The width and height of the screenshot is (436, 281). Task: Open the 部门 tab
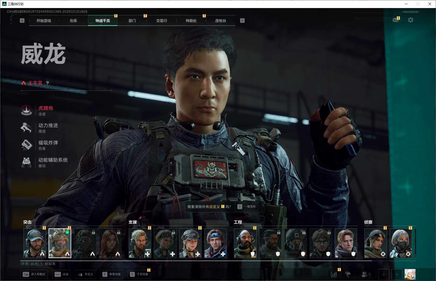(x=132, y=21)
